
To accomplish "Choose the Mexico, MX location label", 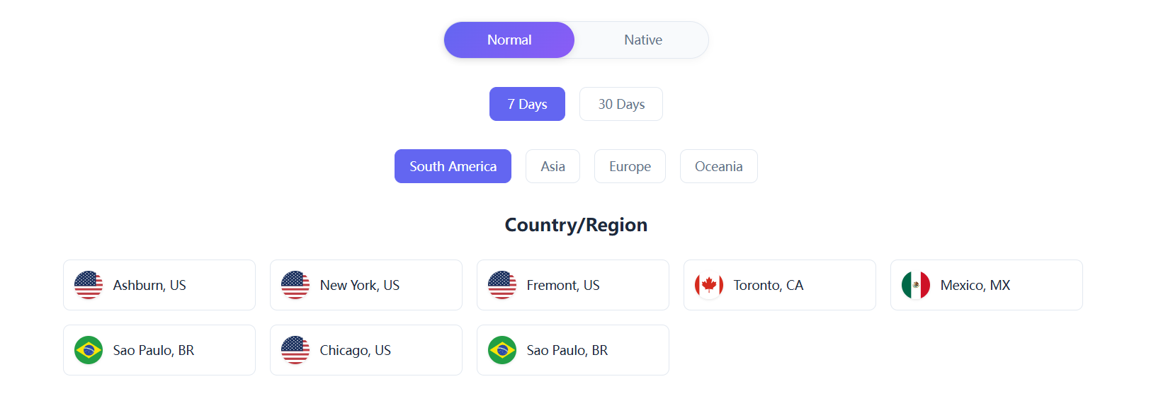I will click(x=975, y=285).
